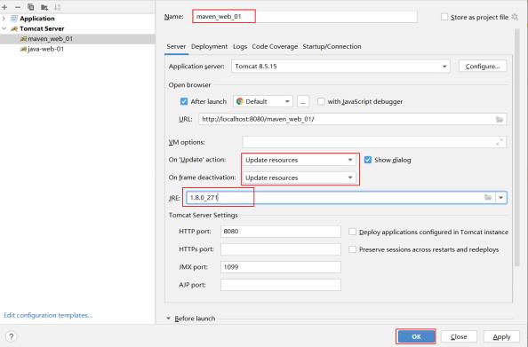Click the Apply button

tap(501, 336)
